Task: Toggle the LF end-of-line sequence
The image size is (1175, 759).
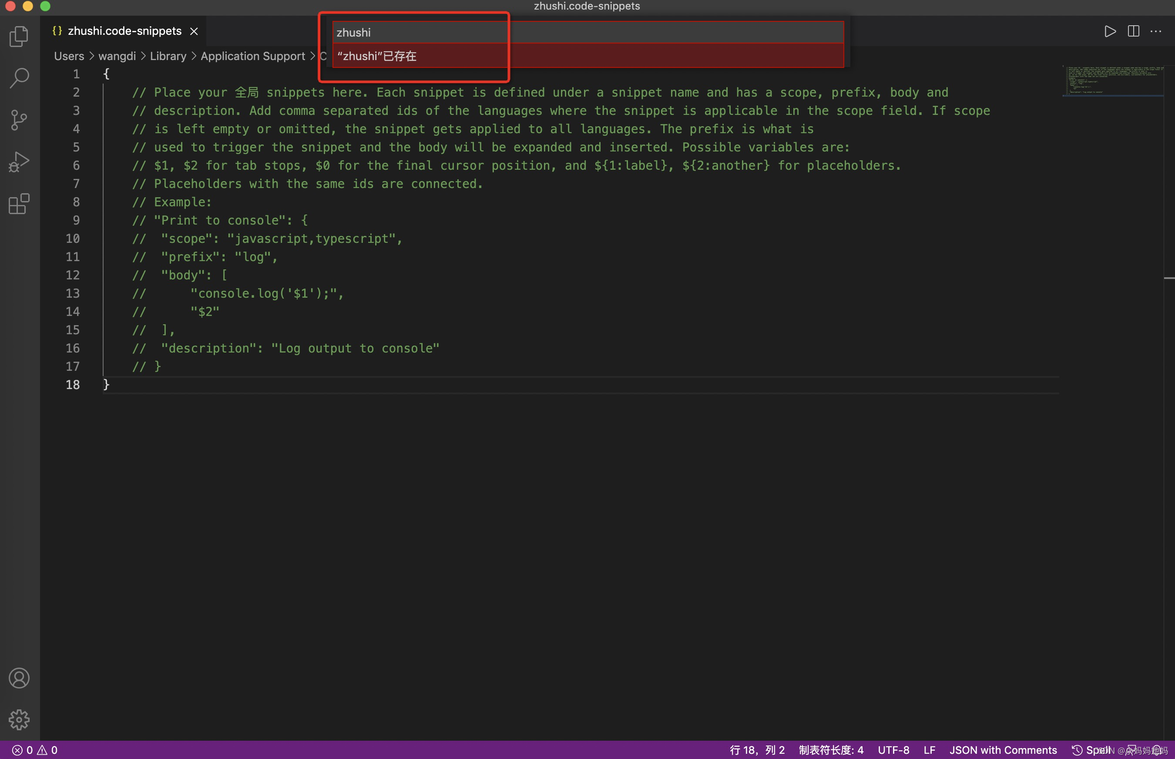Action: 929,749
